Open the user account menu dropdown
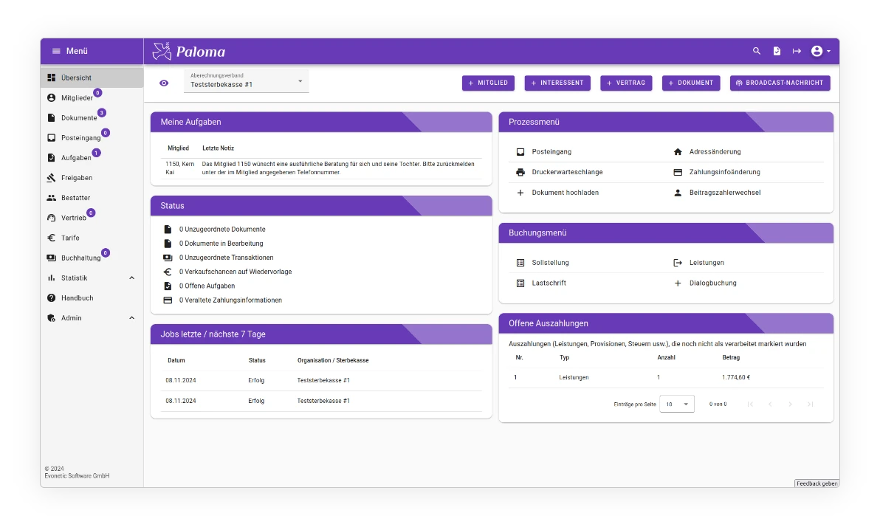Image resolution: width=880 pixels, height=530 pixels. (820, 51)
